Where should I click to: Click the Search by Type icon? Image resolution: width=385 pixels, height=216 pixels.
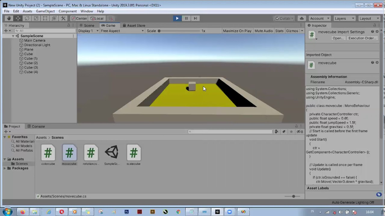point(276,131)
